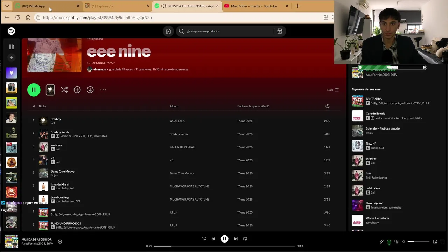Adjust the volume slider
This screenshot has height=252, width=448.
tap(419, 241)
